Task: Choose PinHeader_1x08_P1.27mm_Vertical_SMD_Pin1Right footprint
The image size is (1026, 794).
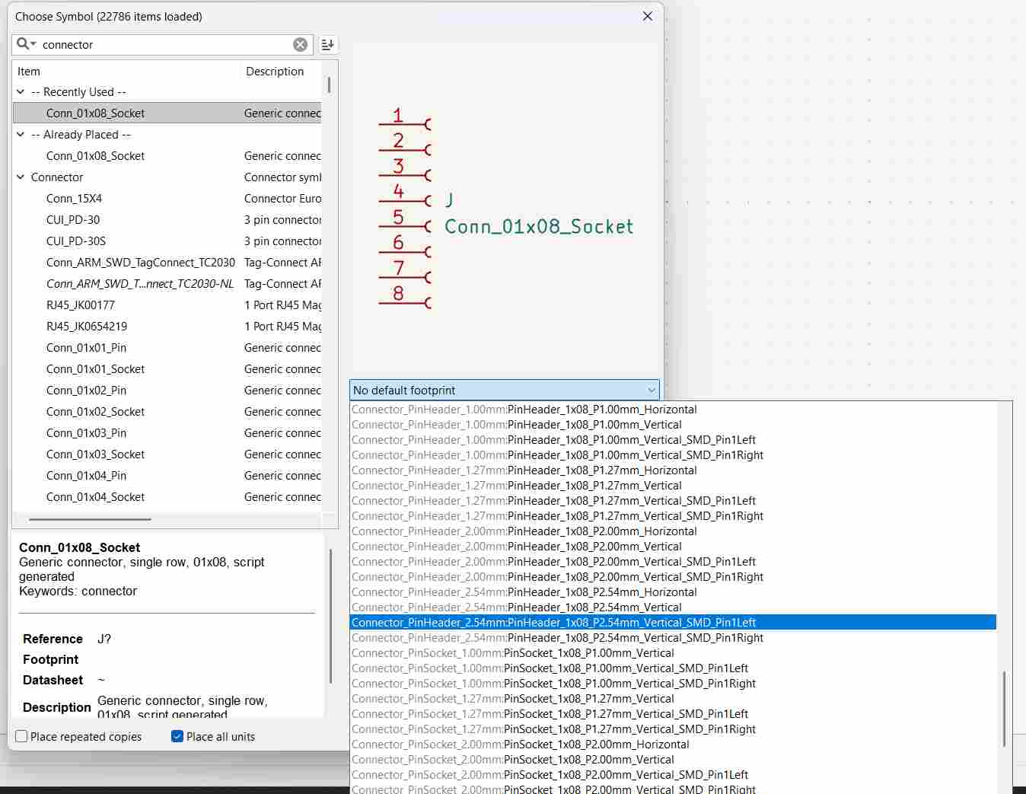Action: pos(673,516)
